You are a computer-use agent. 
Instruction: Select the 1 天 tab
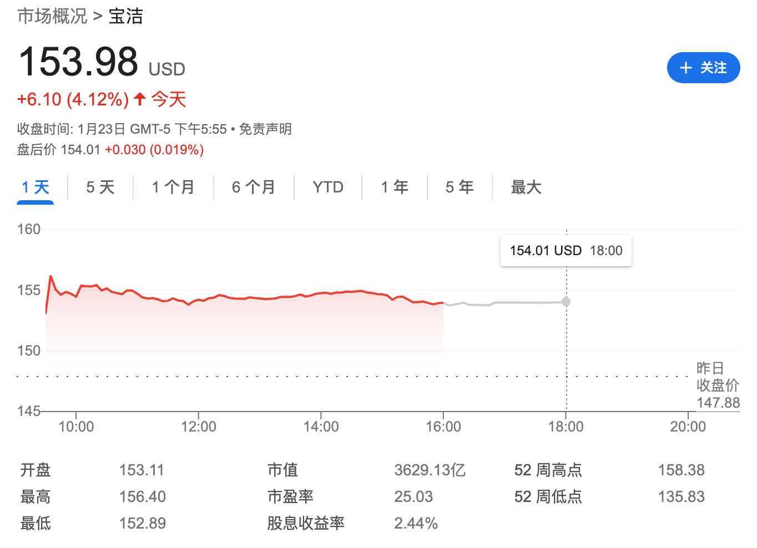[x=36, y=187]
